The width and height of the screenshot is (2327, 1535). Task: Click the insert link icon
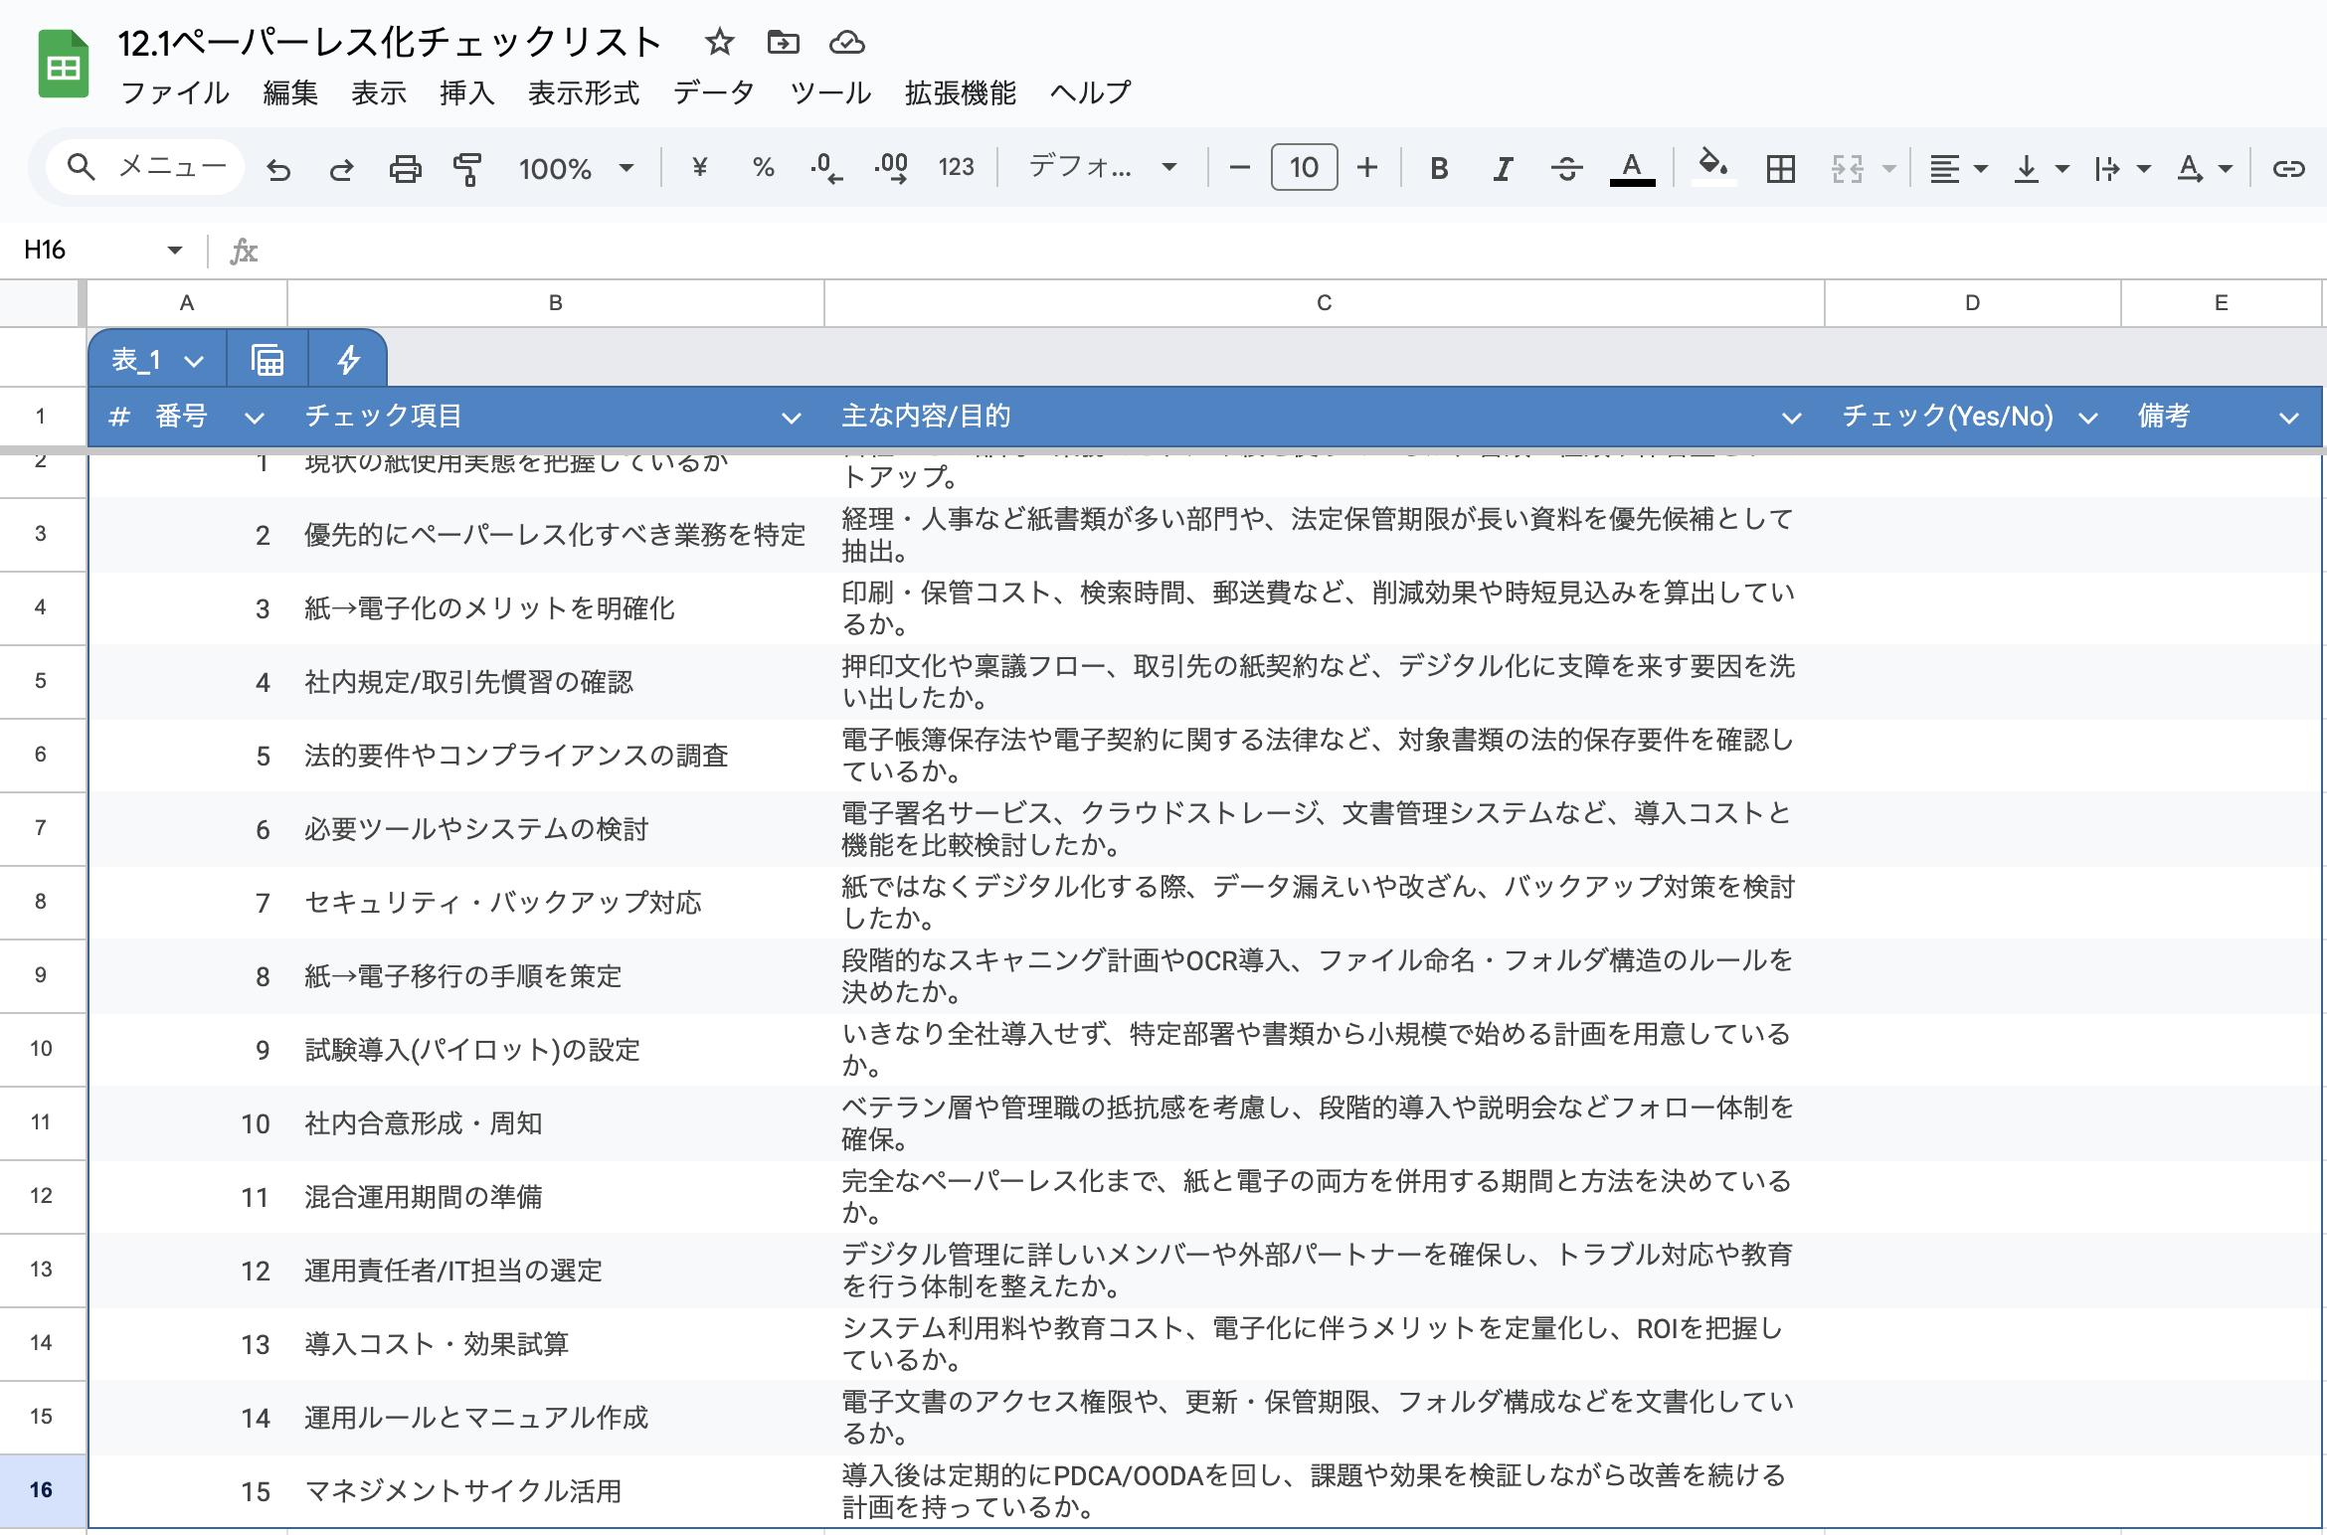pyautogui.click(x=2288, y=168)
